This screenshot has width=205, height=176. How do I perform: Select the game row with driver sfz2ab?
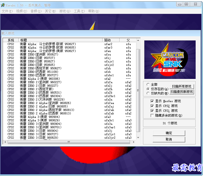coord(69,113)
